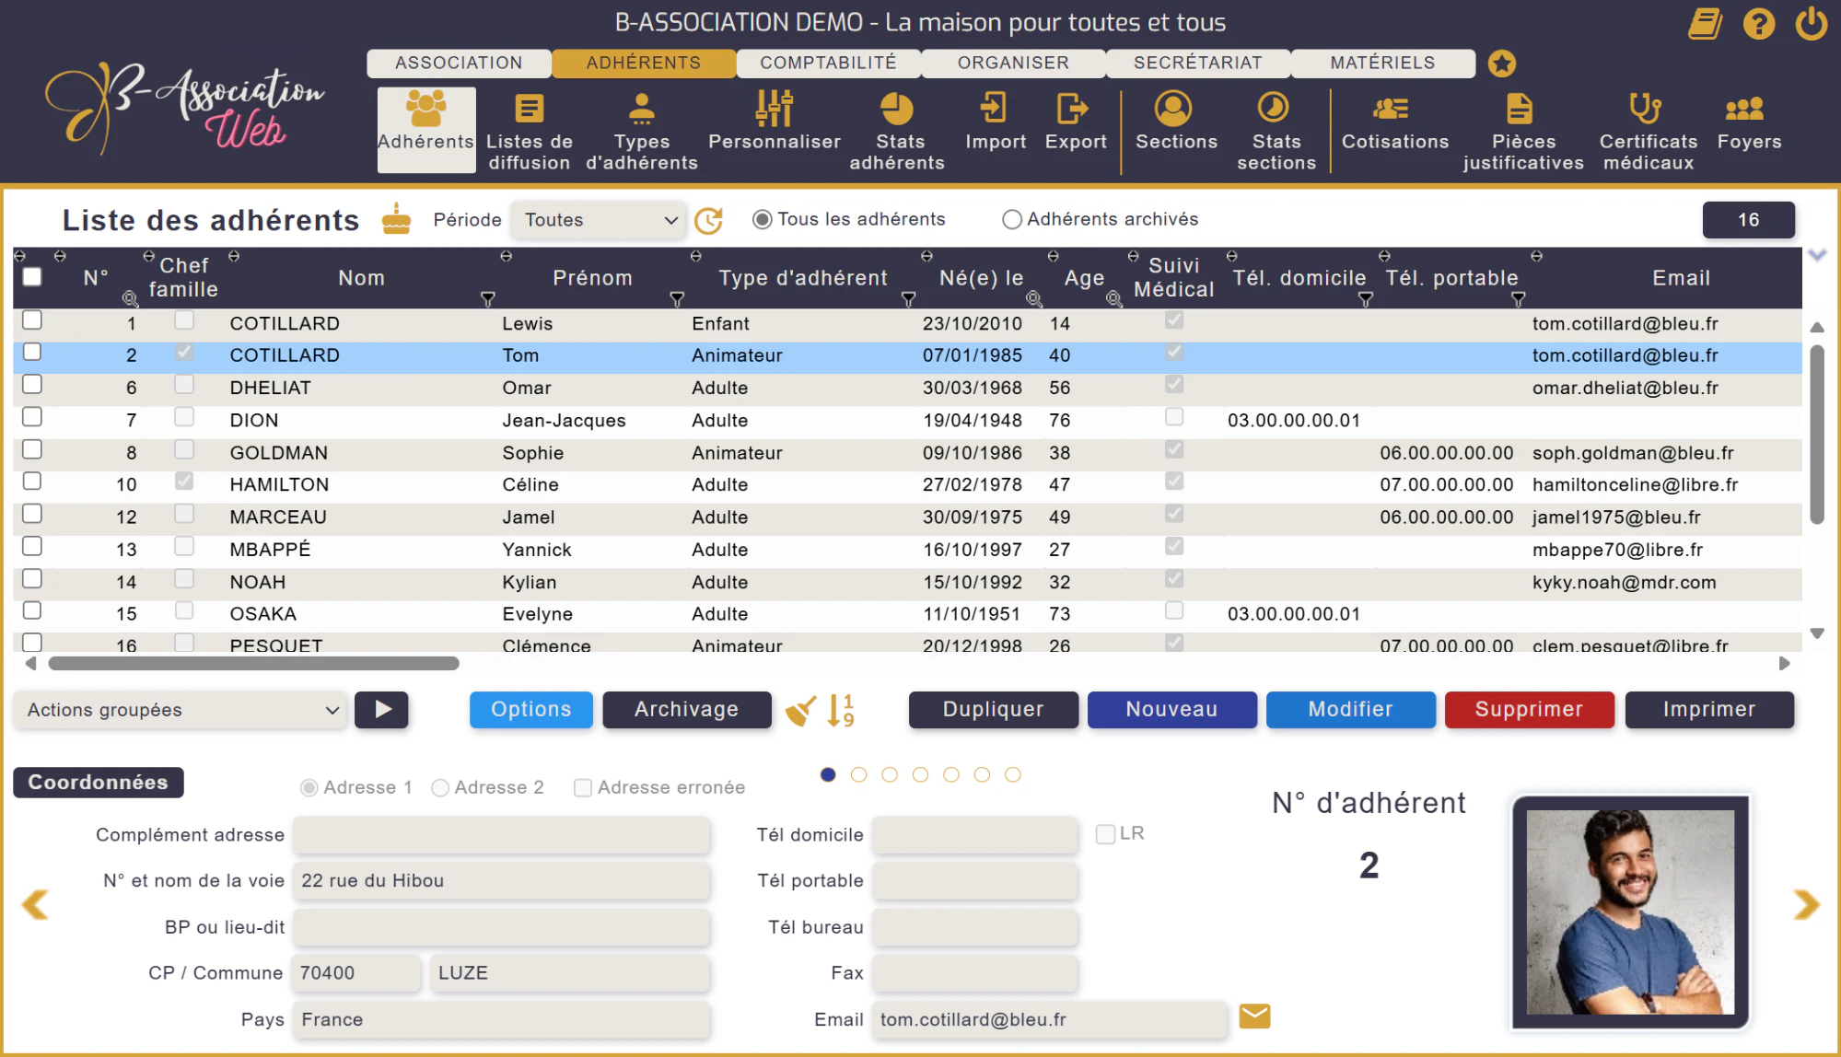This screenshot has height=1057, width=1841.
Task: Open the SECRÉTARIAT tab
Action: 1197,63
